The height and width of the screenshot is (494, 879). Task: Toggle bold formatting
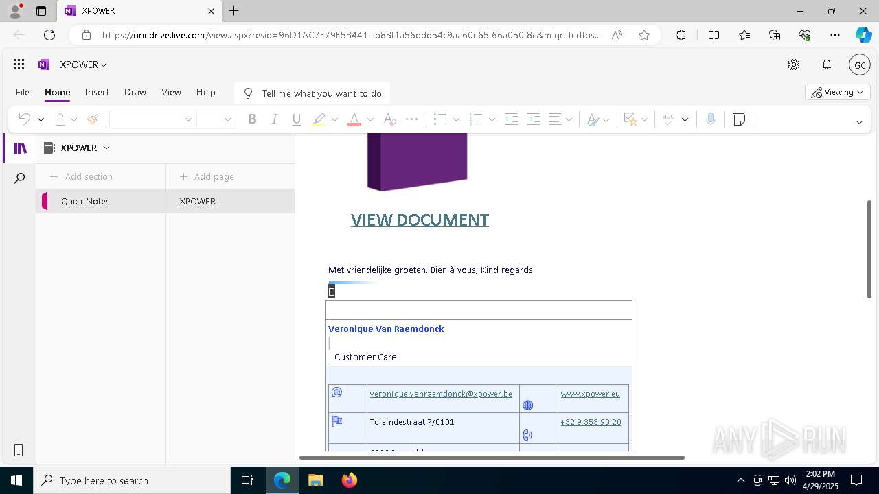point(252,119)
